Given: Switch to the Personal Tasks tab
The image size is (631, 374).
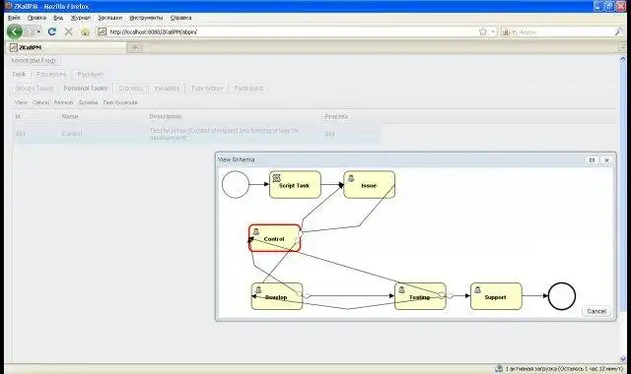Looking at the screenshot, I should pyautogui.click(x=86, y=88).
